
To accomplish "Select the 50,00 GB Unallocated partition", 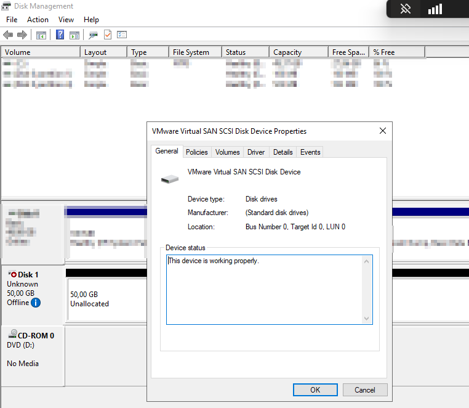I will tap(107, 300).
